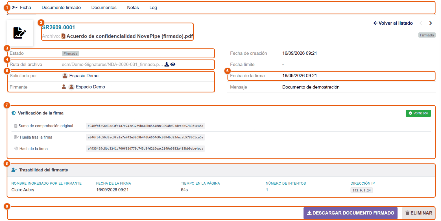Click the plain person icon in Firmante row
Image resolution: width=441 pixels, height=221 pixels.
(64, 87)
